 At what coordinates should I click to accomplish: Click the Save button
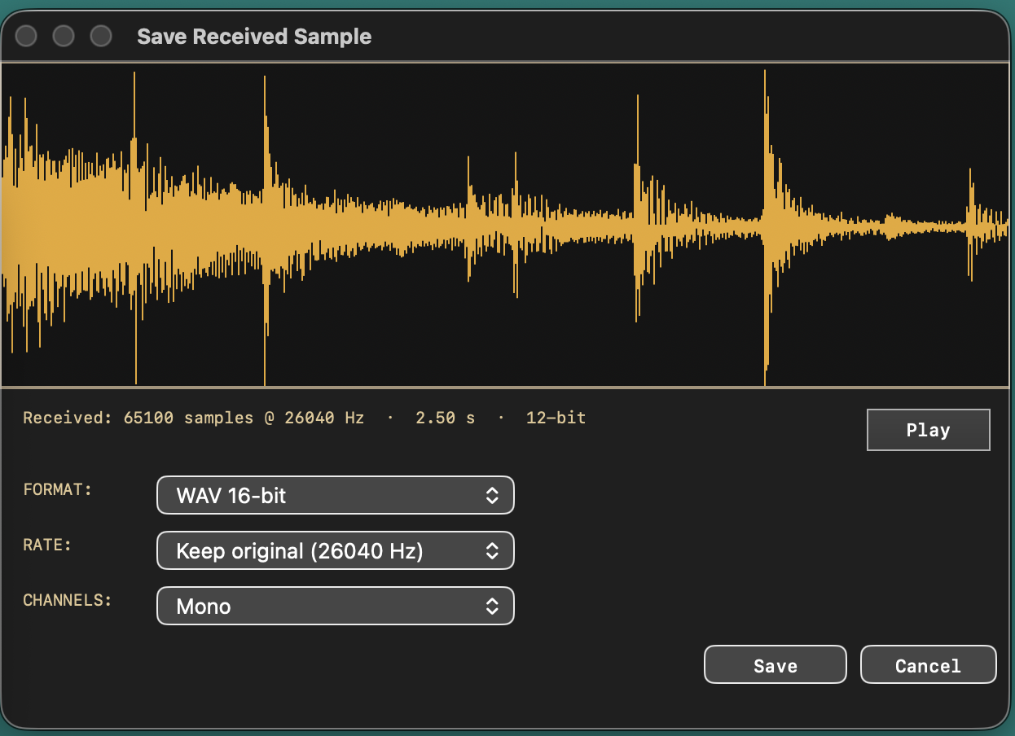(x=775, y=665)
